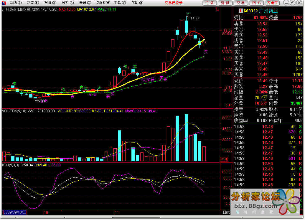
Task: Select the 价 tab at the bottom
Action: click(245, 212)
